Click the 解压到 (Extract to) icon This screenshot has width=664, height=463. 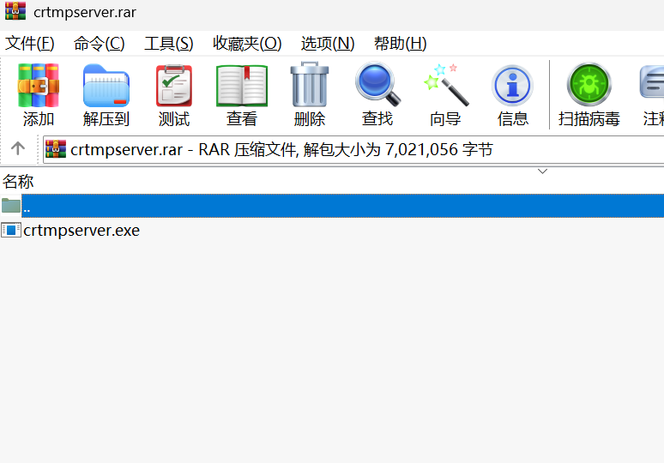106,85
